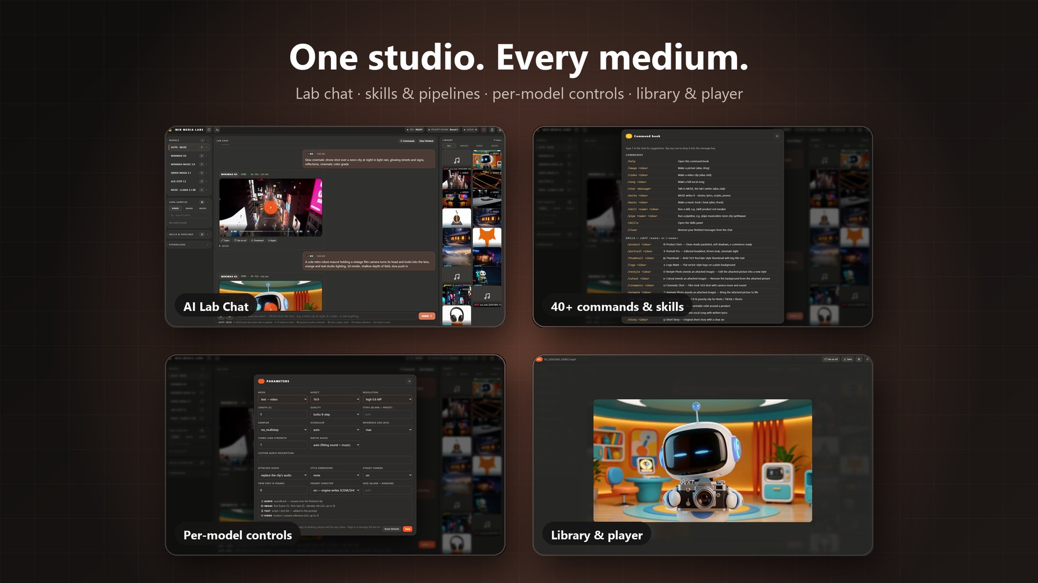This screenshot has height=583, width=1038.
Task: Click Use as ref under neon city video
Action: click(x=240, y=240)
